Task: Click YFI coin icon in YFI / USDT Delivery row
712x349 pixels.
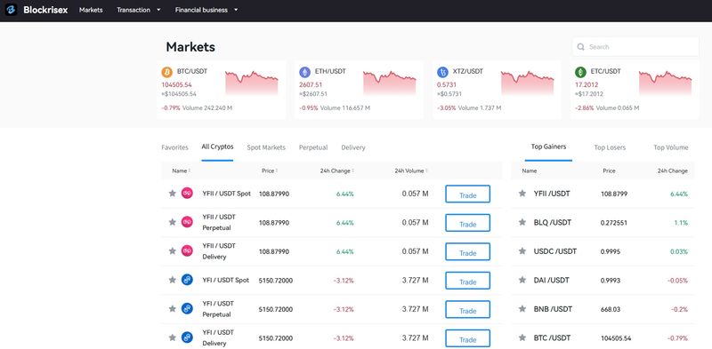Action: [x=187, y=337]
